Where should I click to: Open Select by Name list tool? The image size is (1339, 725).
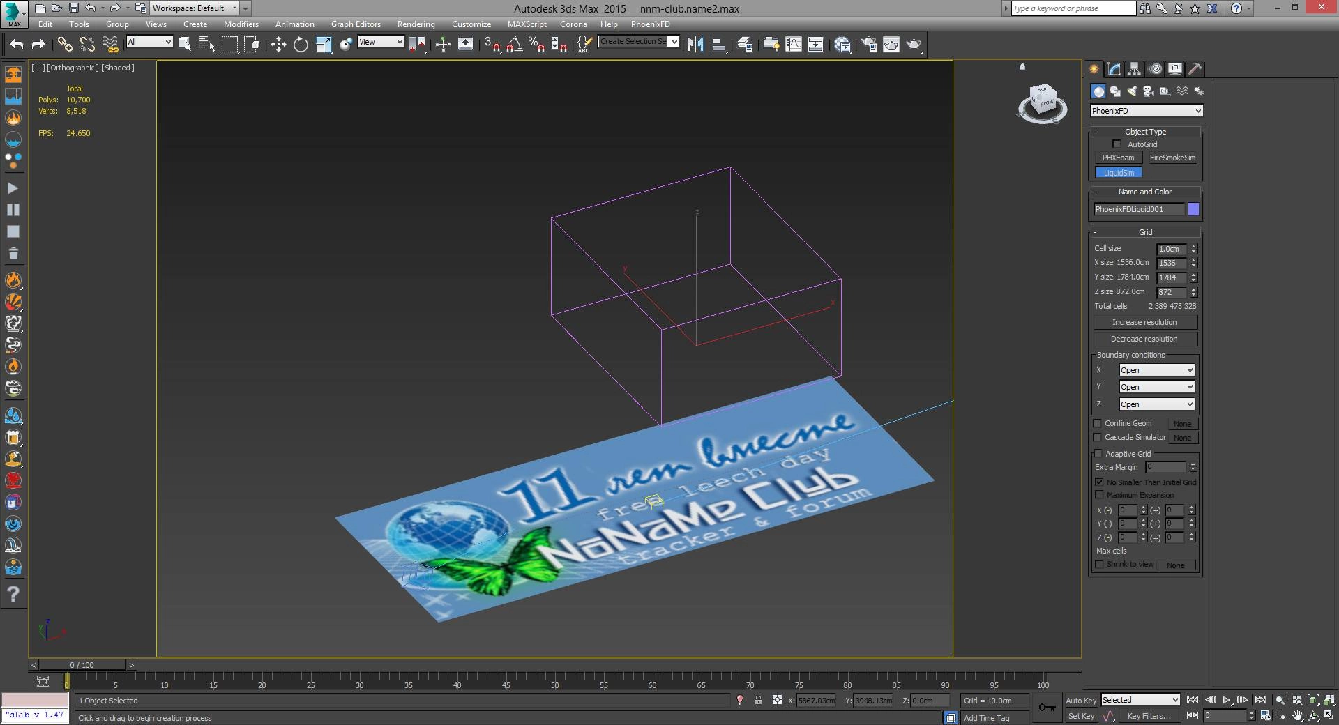(207, 45)
